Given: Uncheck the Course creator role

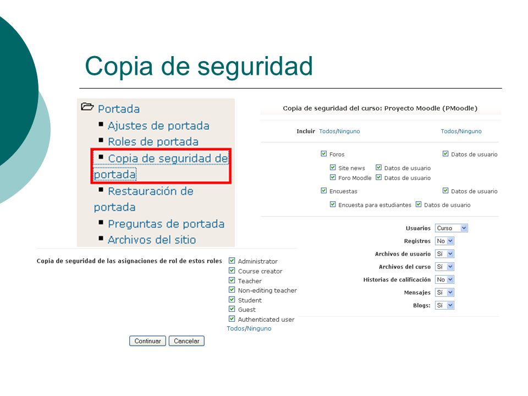Looking at the screenshot, I should (232, 271).
